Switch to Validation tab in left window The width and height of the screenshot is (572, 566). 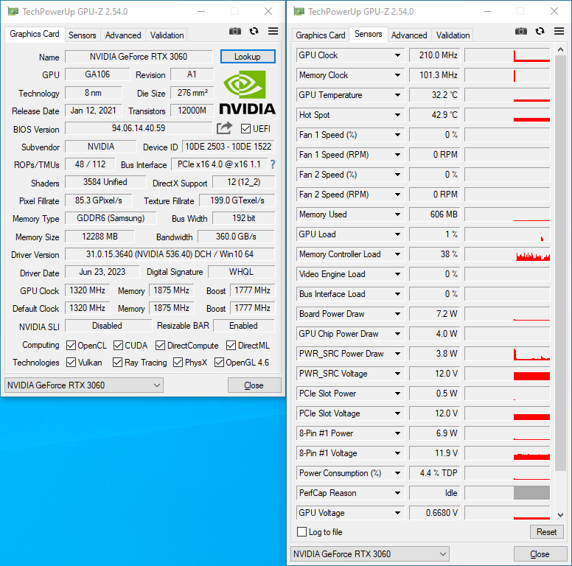point(167,35)
